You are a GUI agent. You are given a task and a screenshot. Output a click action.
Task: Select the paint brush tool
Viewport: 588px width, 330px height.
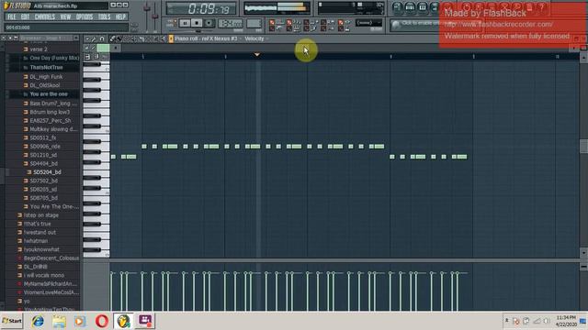(x=119, y=38)
